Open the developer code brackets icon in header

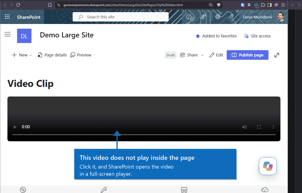(189, 17)
